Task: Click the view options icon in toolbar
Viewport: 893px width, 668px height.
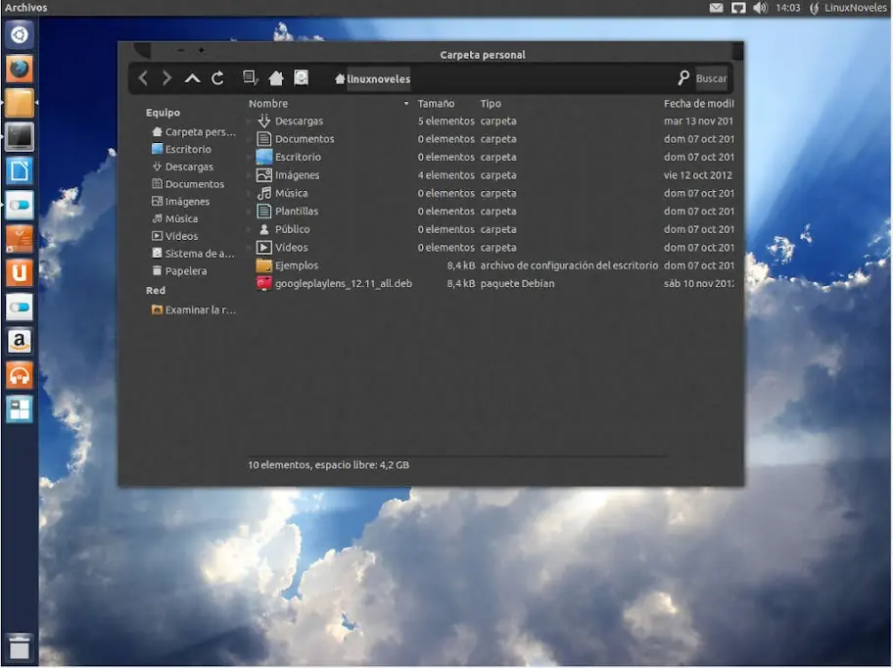Action: tap(250, 77)
